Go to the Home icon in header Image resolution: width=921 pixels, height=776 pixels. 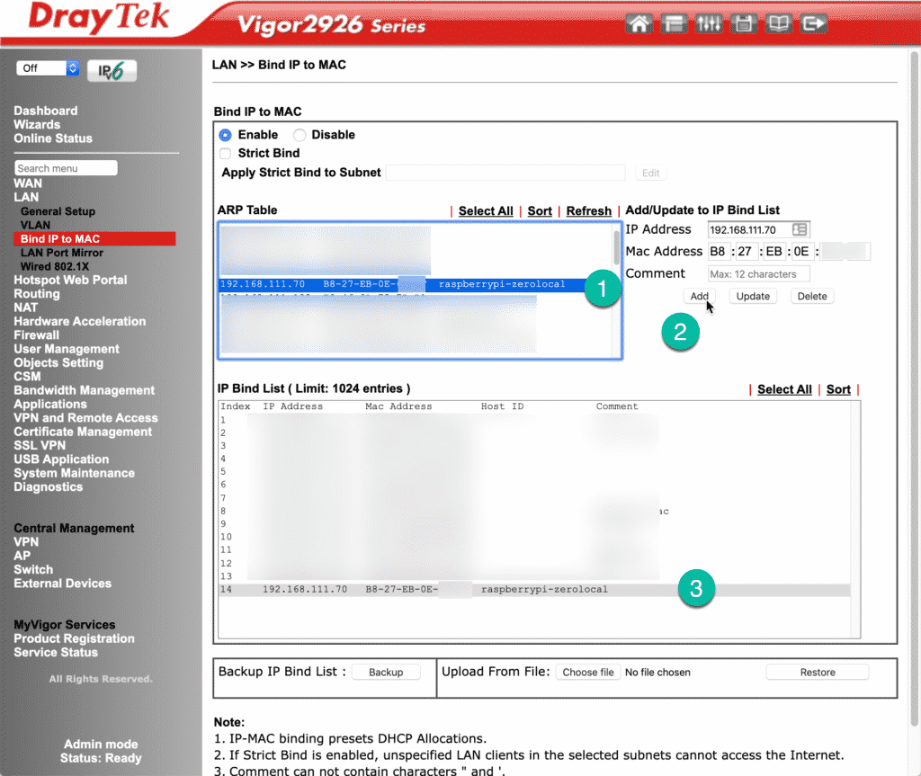639,23
